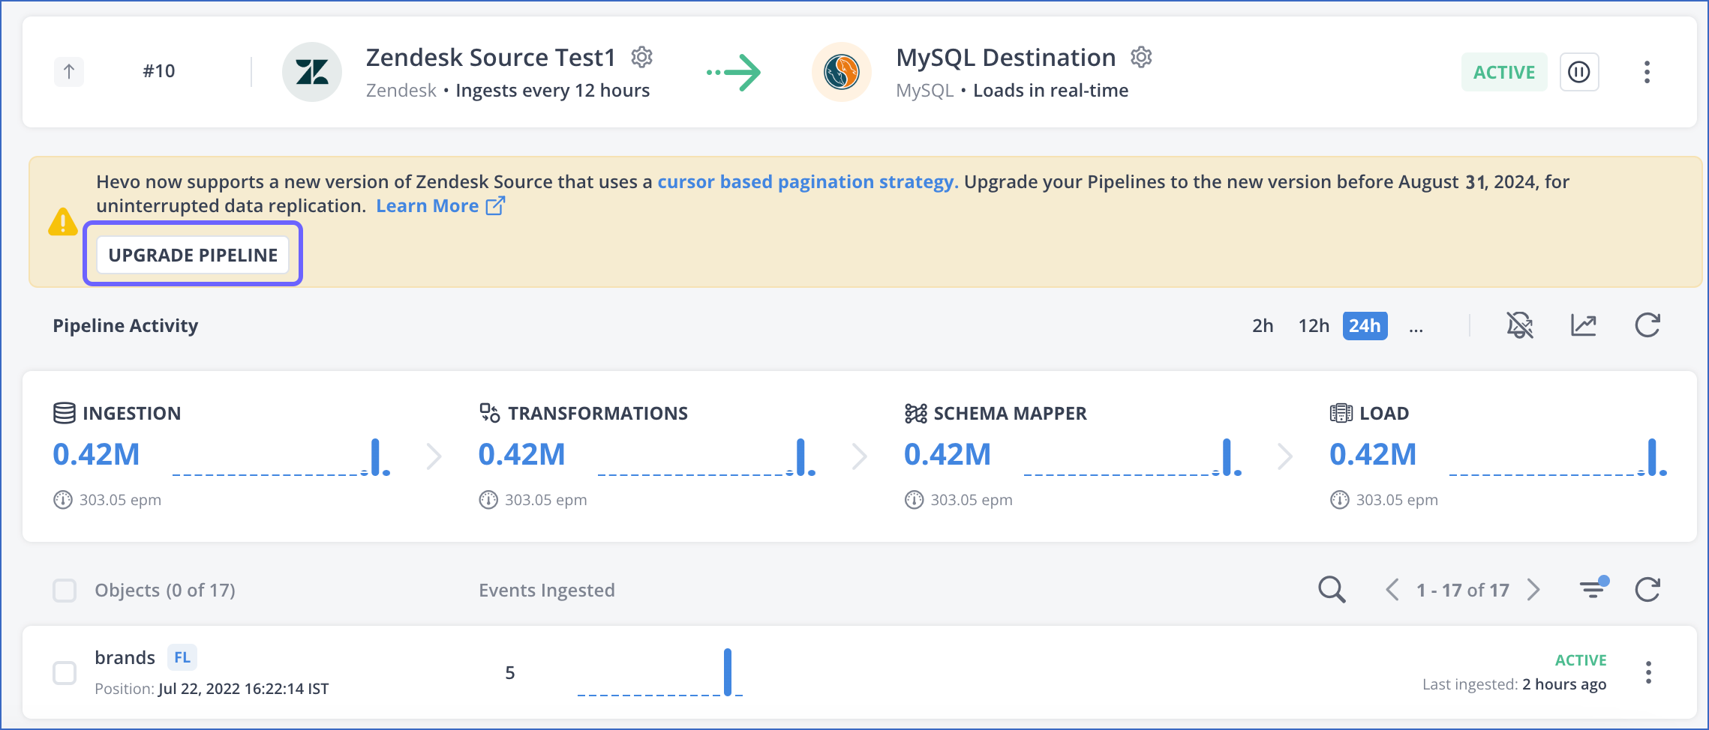
Task: Click the cursor based pagination strategy link
Action: pyautogui.click(x=808, y=181)
